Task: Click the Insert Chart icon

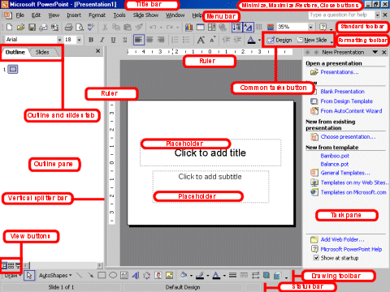Action: [x=189, y=27]
